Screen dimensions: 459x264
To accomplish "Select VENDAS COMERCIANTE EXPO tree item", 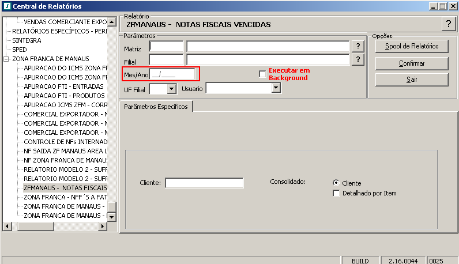I will coord(65,22).
